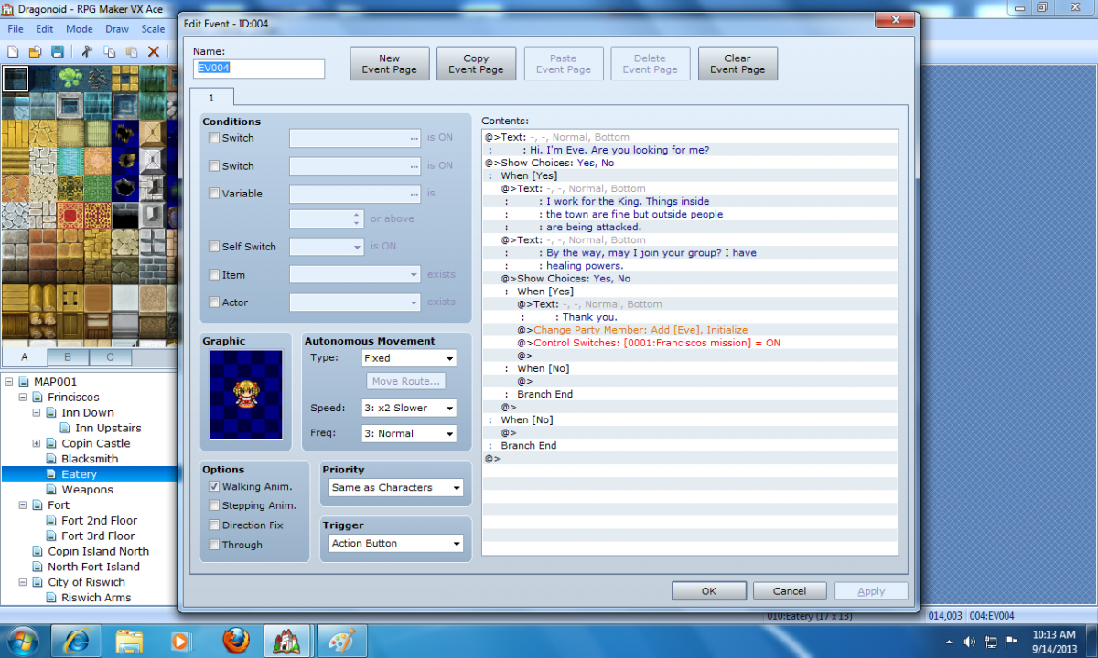Screen dimensions: 1098x658
Task: Click the event Name input field
Action: pos(259,69)
